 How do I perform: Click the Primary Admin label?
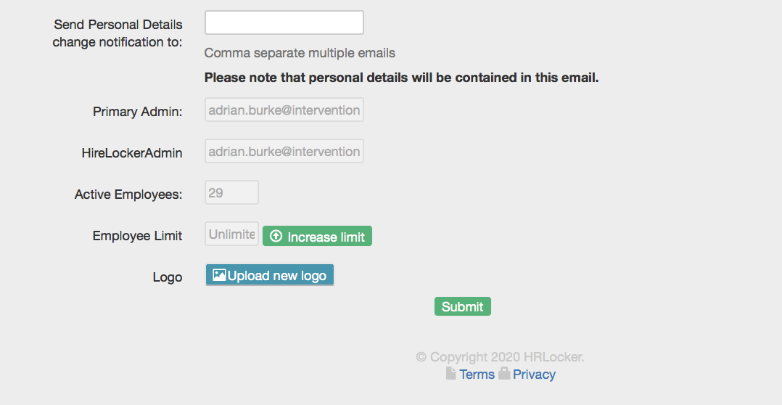[x=137, y=112]
